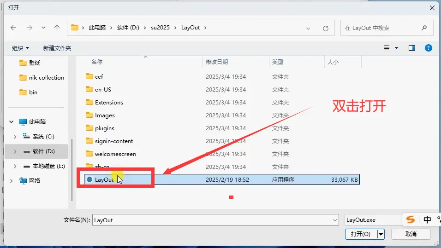The width and height of the screenshot is (441, 248).
Task: Toggle the preview pane icon
Action: point(412,48)
